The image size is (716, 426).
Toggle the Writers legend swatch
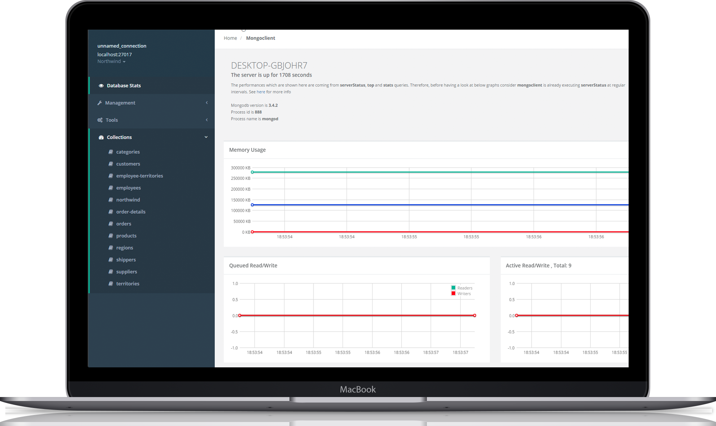click(453, 293)
